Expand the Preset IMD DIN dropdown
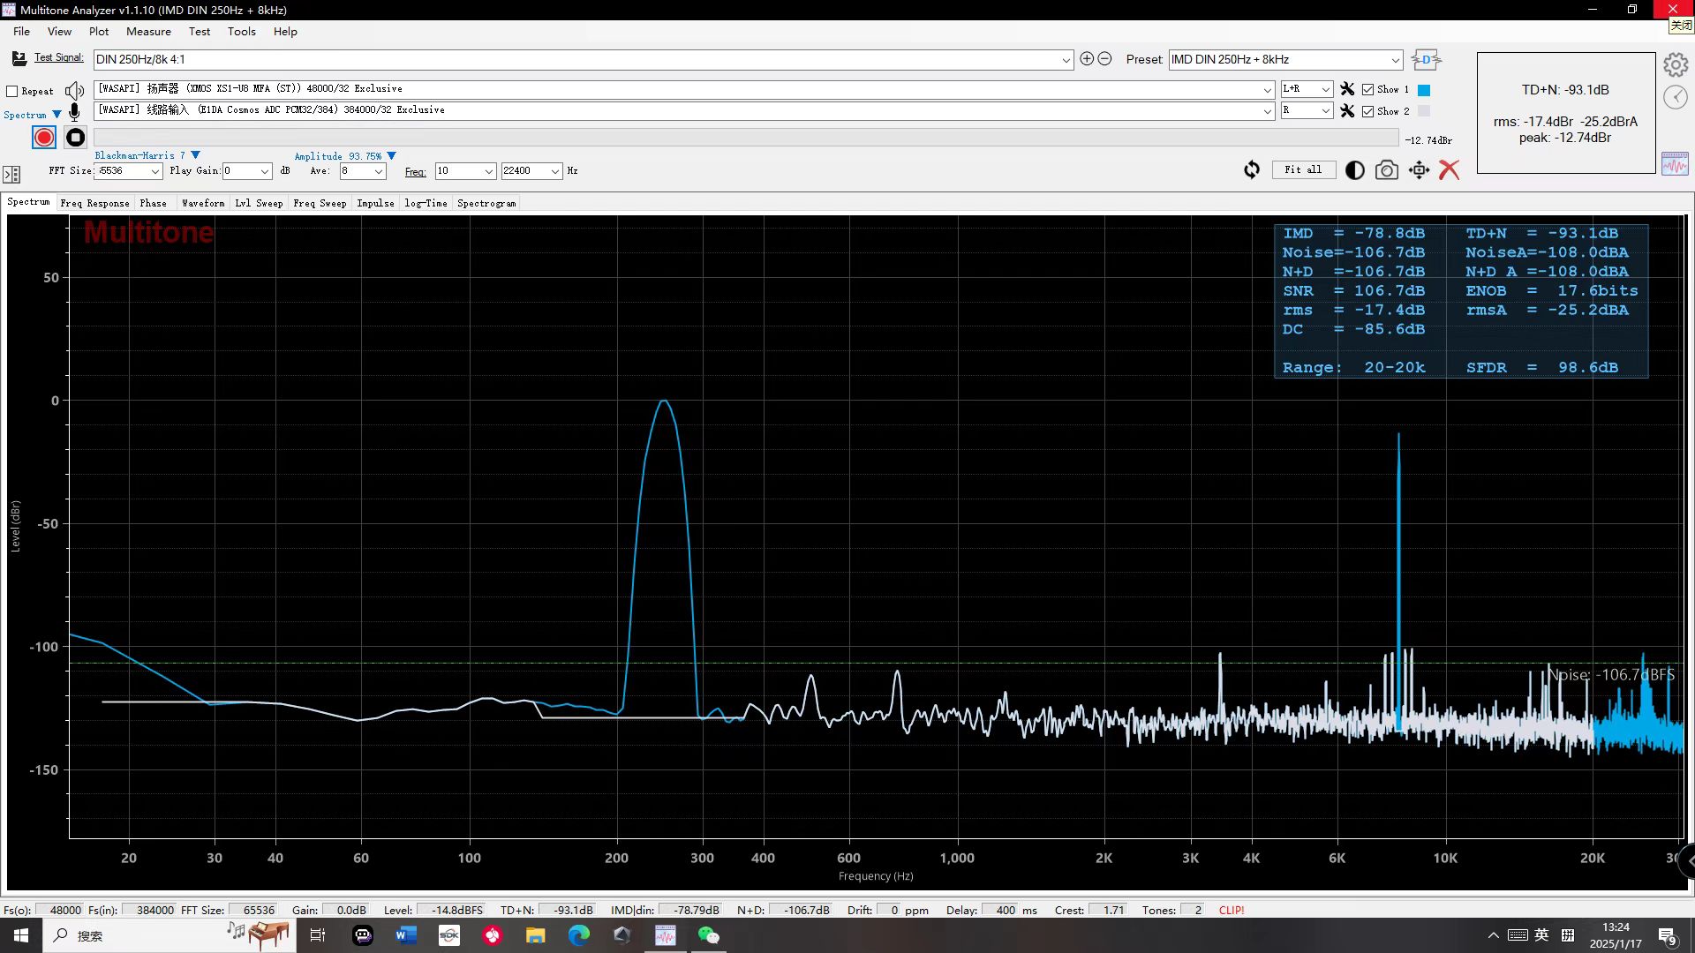Screen dimensions: 1695x953 (1395, 60)
